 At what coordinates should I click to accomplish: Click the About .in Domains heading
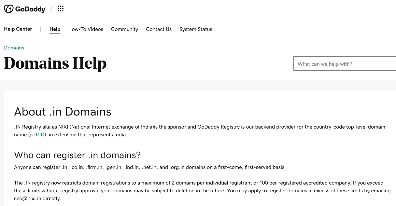[63, 112]
